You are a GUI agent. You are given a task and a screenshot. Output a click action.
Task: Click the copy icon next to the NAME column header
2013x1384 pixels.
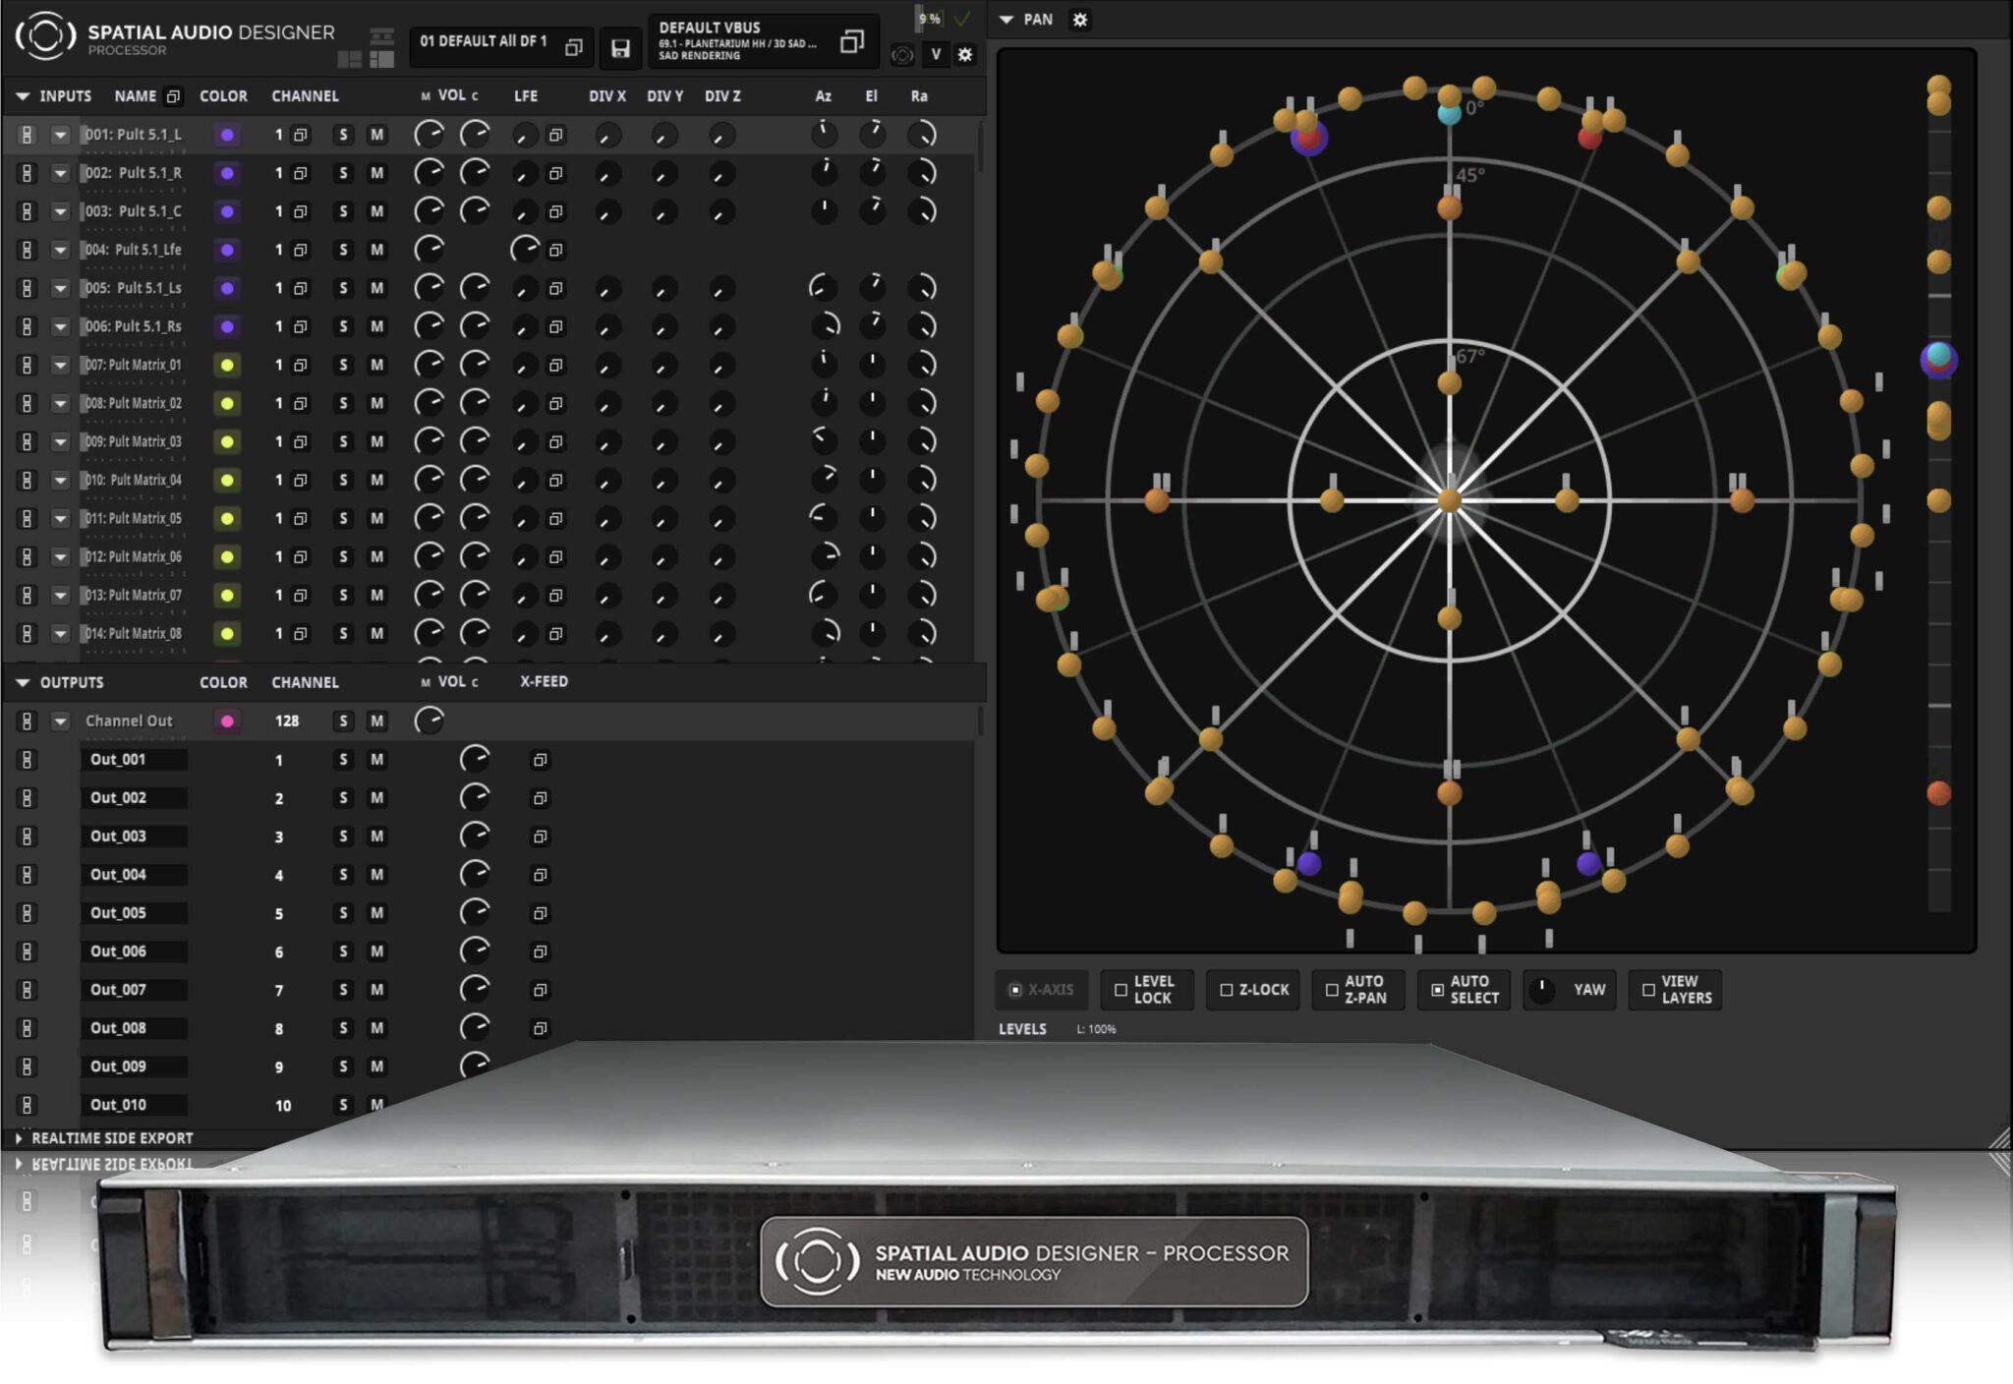(173, 96)
